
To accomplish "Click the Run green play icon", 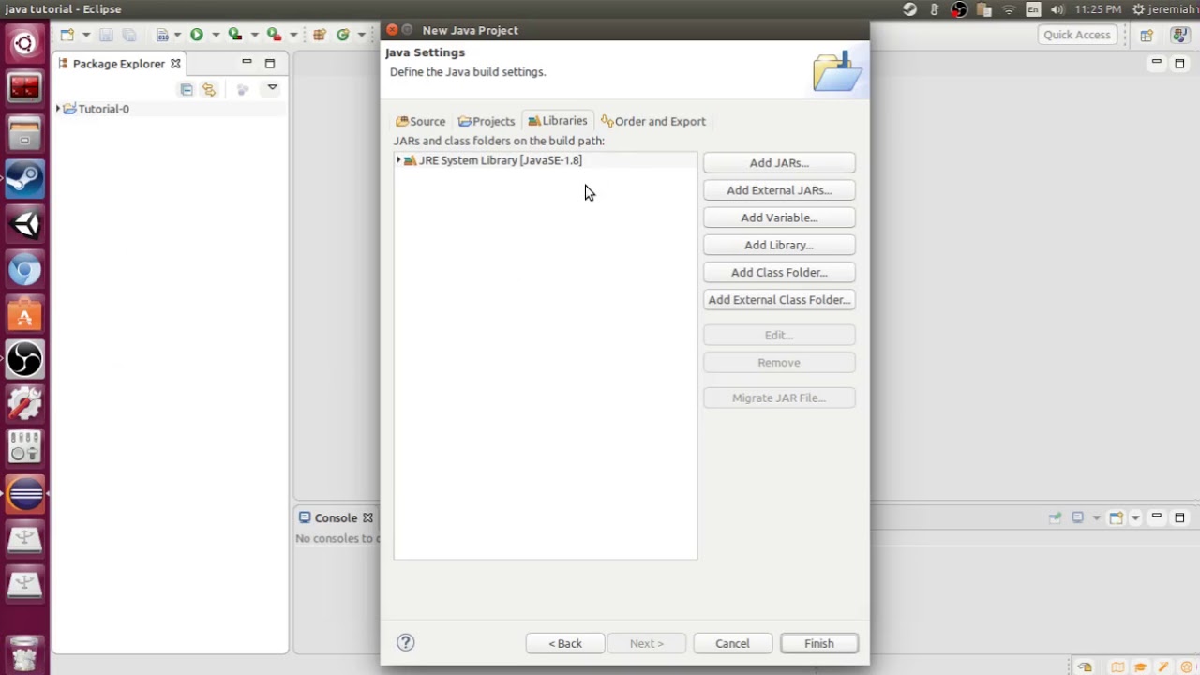I will [197, 35].
